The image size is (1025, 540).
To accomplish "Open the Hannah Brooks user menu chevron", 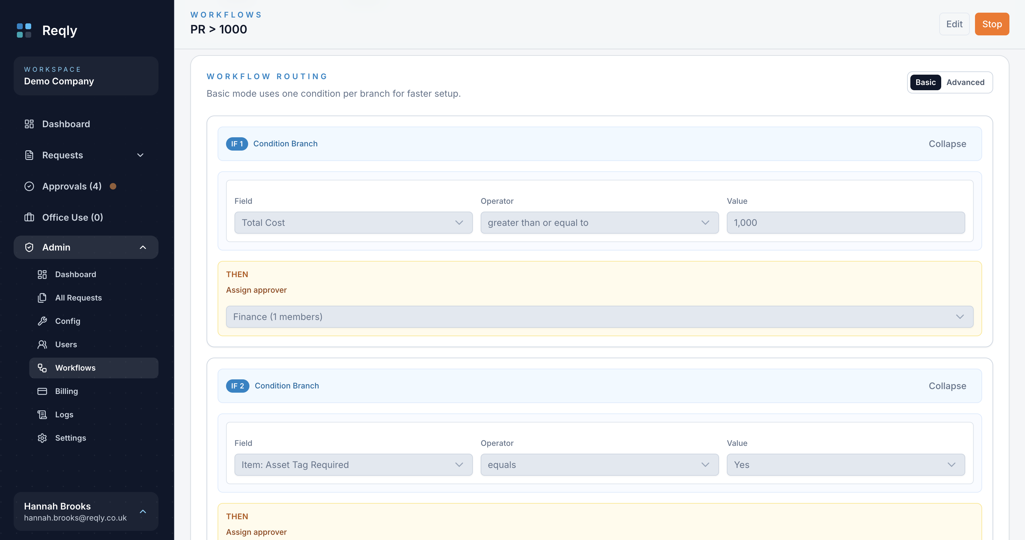I will (x=143, y=511).
